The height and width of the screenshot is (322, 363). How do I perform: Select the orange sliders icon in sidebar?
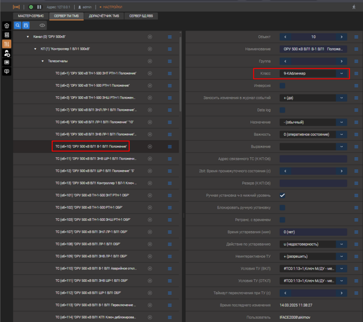[x=6, y=44]
